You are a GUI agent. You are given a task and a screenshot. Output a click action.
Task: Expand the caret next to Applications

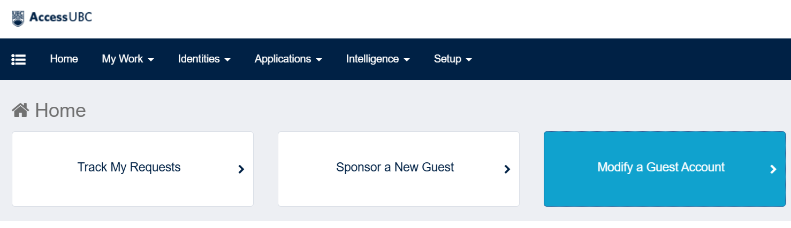click(319, 60)
